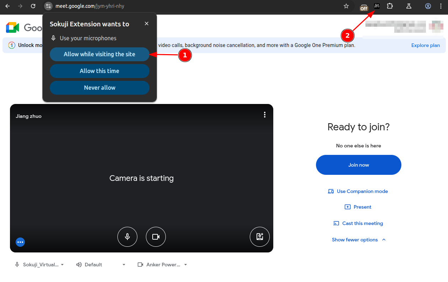This screenshot has width=448, height=282.
Task: Click 'Cast this meeting'
Action: coord(358,223)
